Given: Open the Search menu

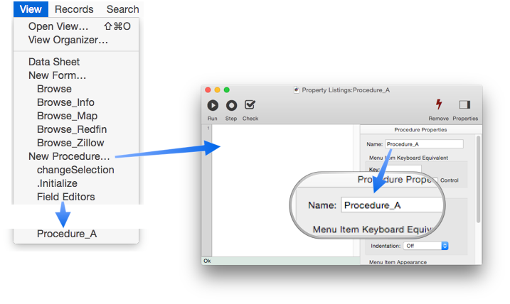Looking at the screenshot, I should tap(122, 9).
